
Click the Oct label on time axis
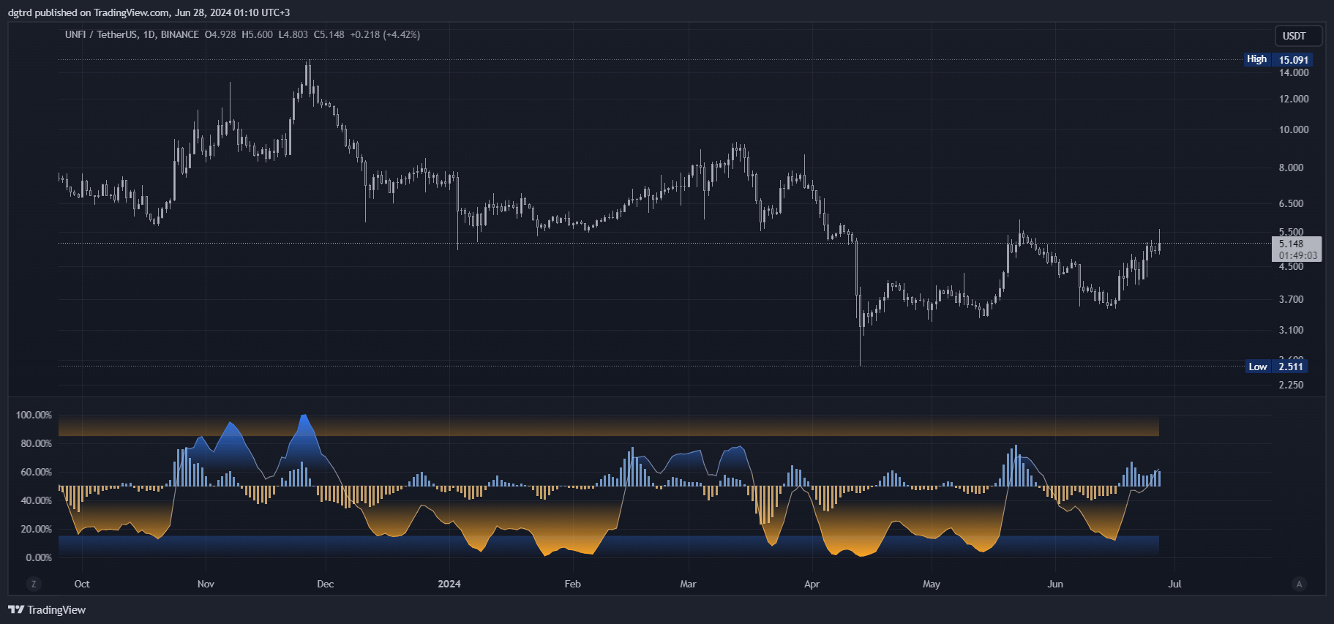pos(82,584)
